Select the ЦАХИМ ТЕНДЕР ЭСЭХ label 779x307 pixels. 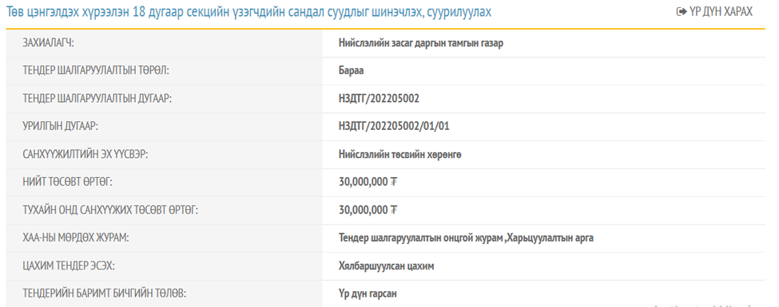[69, 266]
